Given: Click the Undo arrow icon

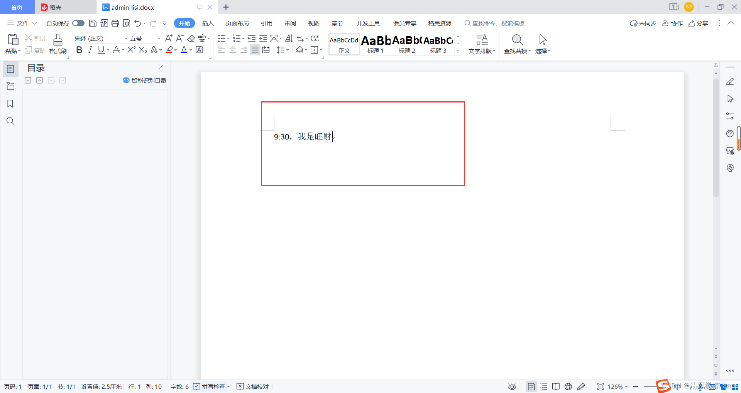Looking at the screenshot, I should (137, 23).
